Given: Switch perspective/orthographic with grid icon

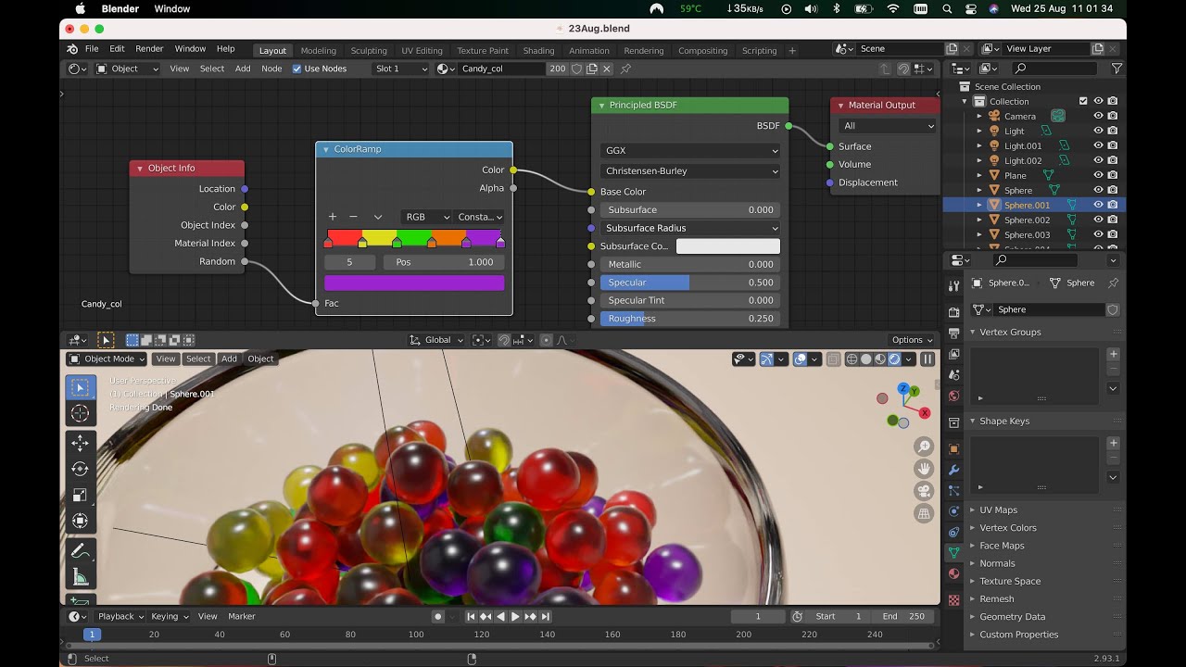Looking at the screenshot, I should pos(924,513).
